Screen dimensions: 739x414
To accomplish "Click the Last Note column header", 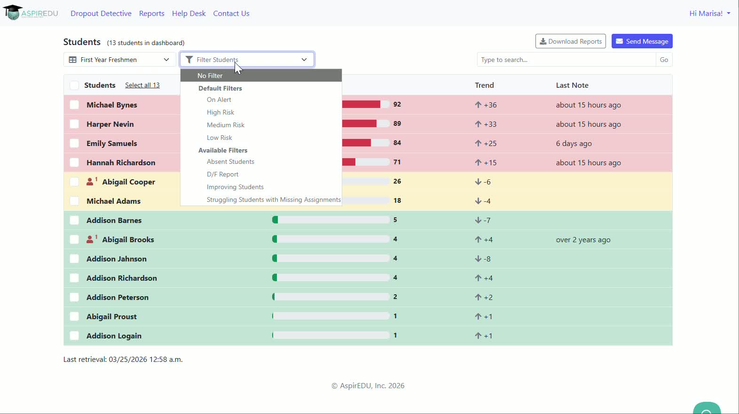I will pos(572,85).
